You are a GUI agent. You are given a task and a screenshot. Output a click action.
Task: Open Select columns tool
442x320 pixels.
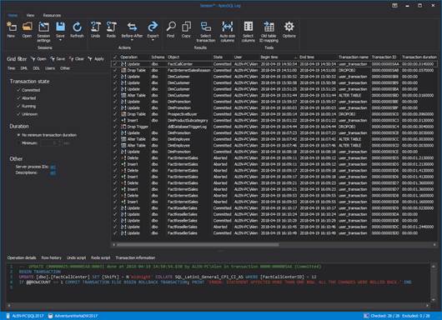point(248,32)
